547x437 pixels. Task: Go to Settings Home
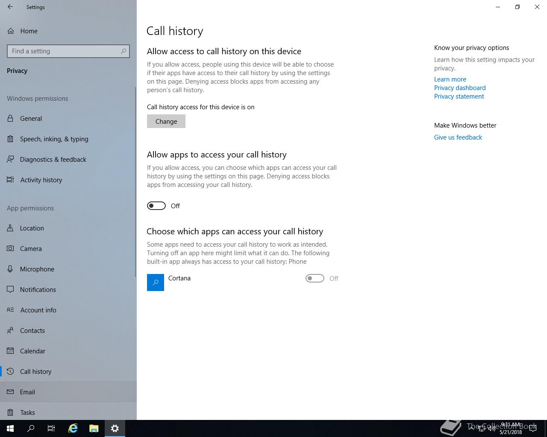tap(68, 31)
